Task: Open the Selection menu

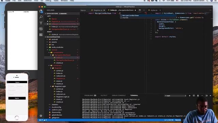Action: coord(28,1)
